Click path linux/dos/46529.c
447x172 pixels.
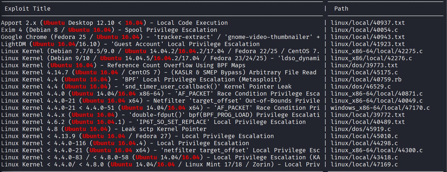coord(361,86)
